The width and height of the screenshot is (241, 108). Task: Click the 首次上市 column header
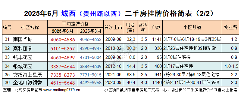[113, 28]
